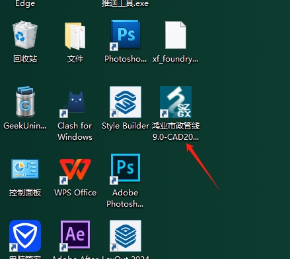The height and width of the screenshot is (259, 290).
Task: Open the 控制面板 control panel icon
Action: pyautogui.click(x=25, y=169)
